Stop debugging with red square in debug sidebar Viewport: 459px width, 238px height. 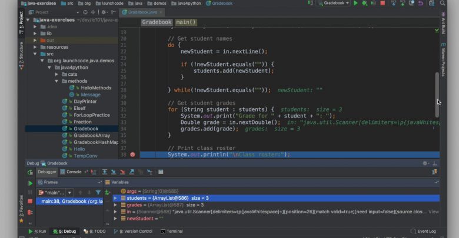30,202
